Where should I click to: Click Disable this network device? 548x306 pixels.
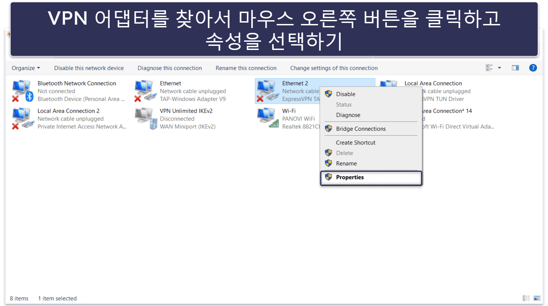pyautogui.click(x=89, y=68)
